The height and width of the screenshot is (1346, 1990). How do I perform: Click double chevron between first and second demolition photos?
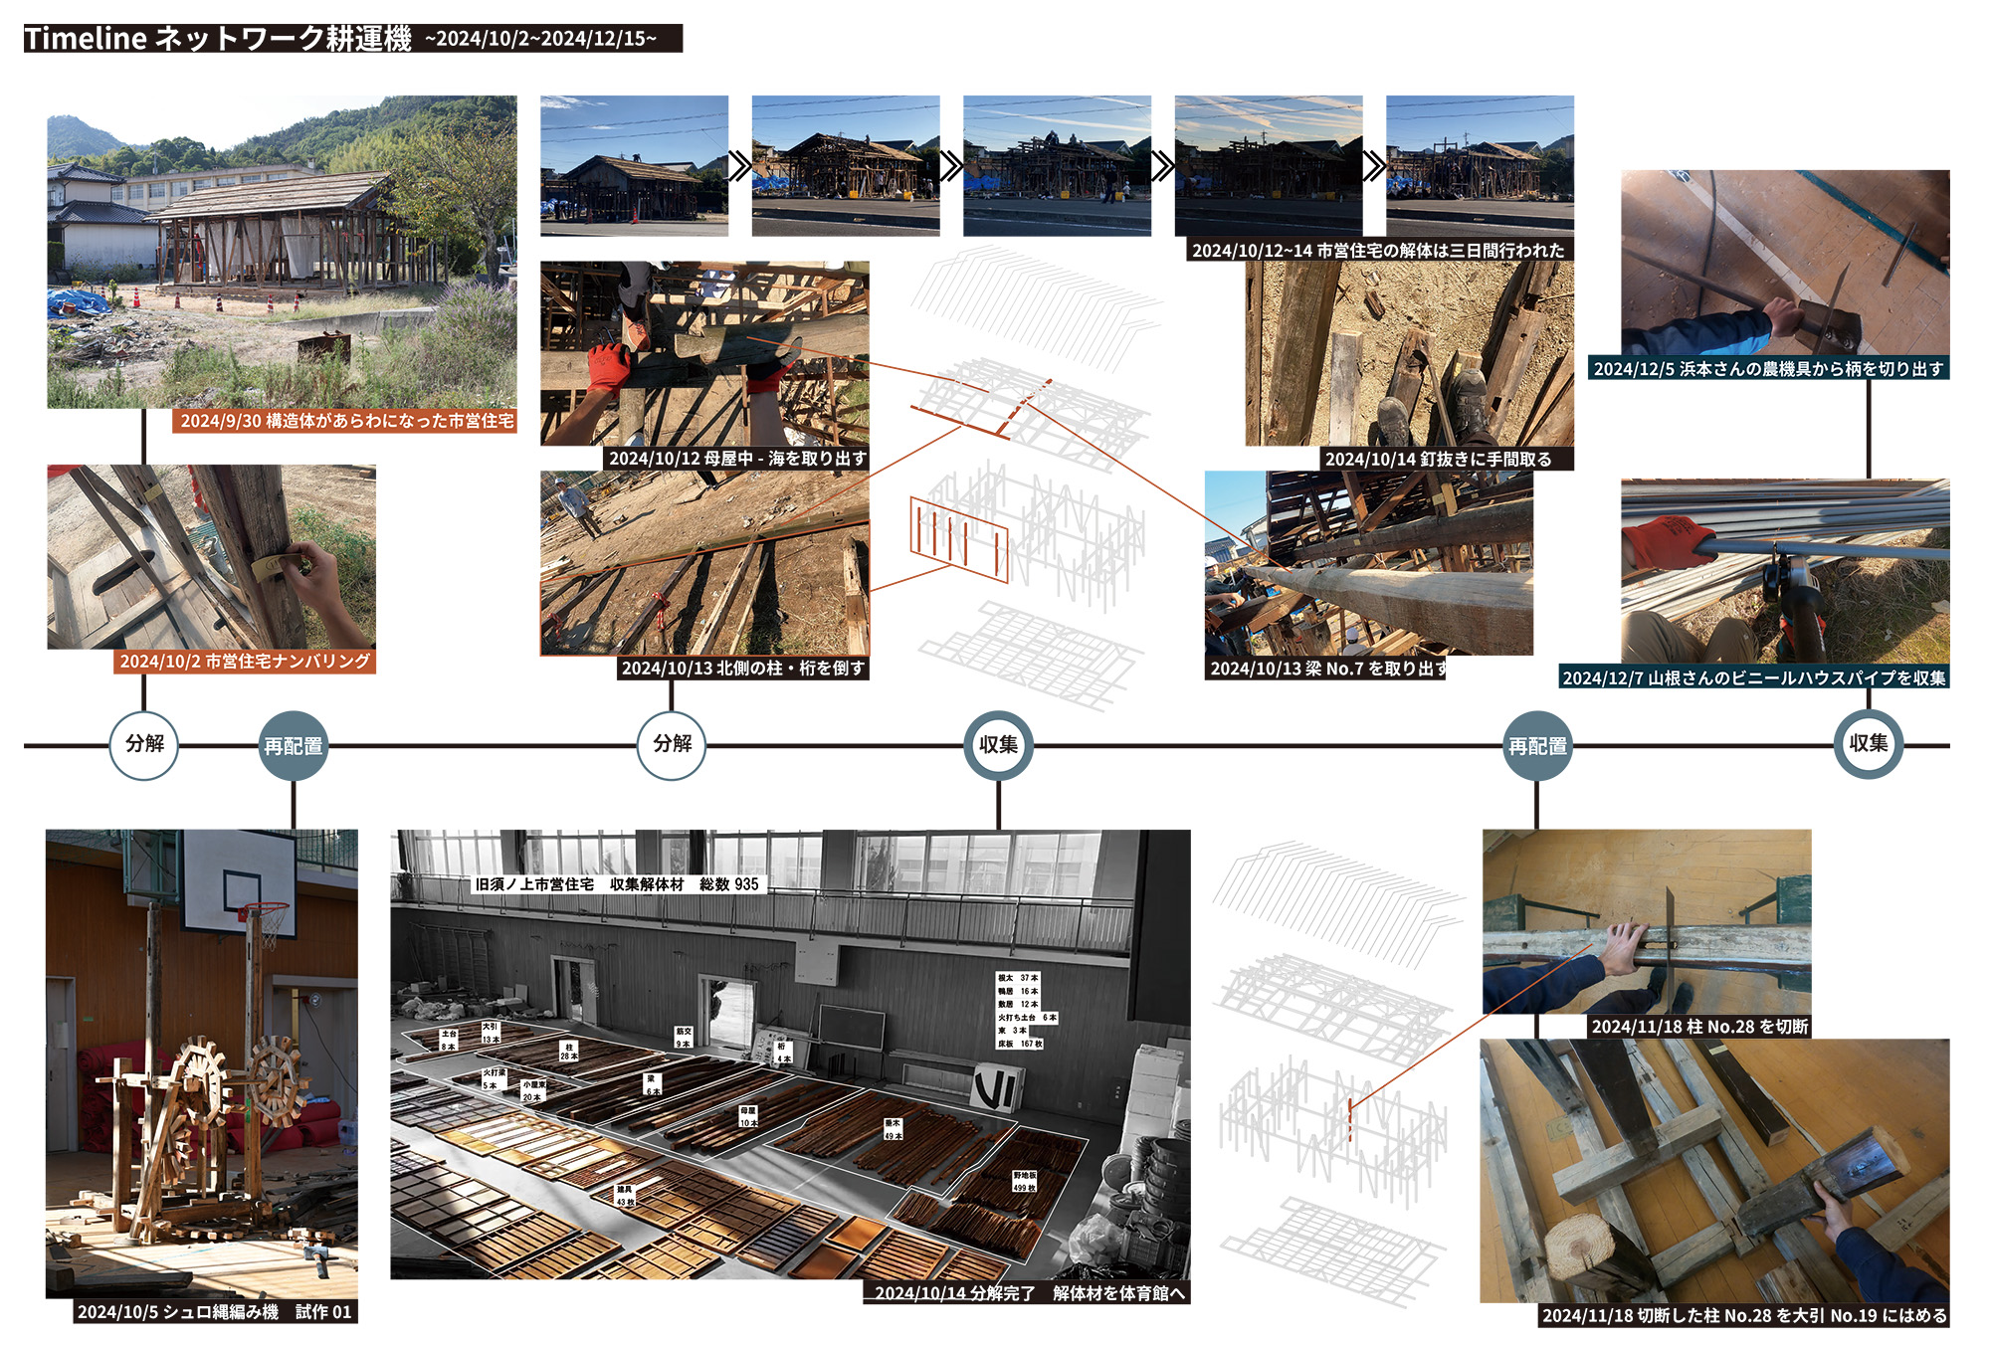pyautogui.click(x=739, y=166)
